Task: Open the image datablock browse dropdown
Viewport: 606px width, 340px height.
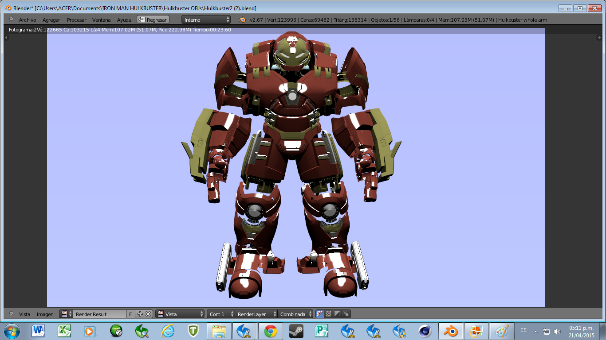Action: pyautogui.click(x=66, y=314)
